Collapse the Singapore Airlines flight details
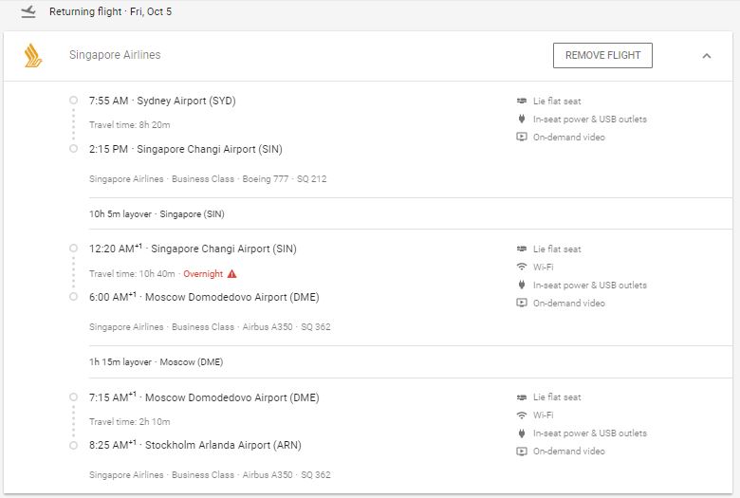The image size is (740, 498). click(x=707, y=56)
